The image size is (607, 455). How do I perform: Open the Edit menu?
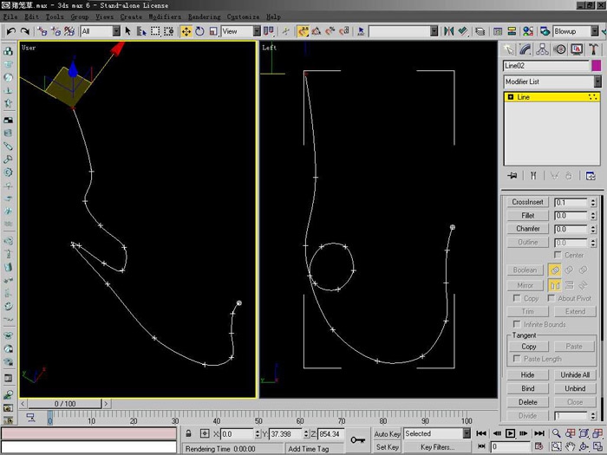point(31,16)
